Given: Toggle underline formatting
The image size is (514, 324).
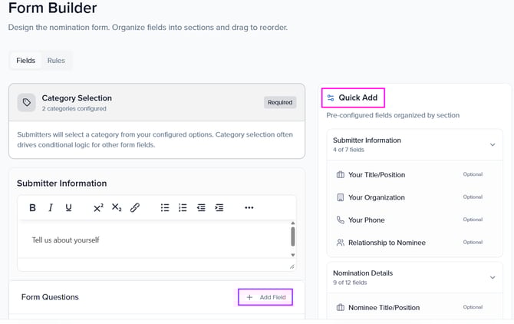Looking at the screenshot, I should [x=69, y=208].
